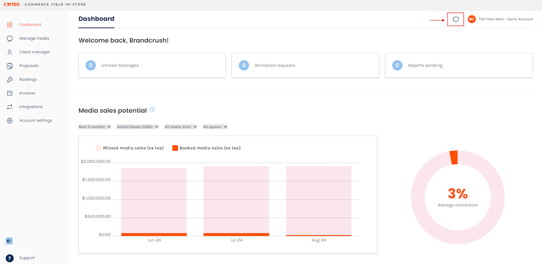Click the Proposals sidebar icon
542x264 pixels.
click(x=10, y=66)
